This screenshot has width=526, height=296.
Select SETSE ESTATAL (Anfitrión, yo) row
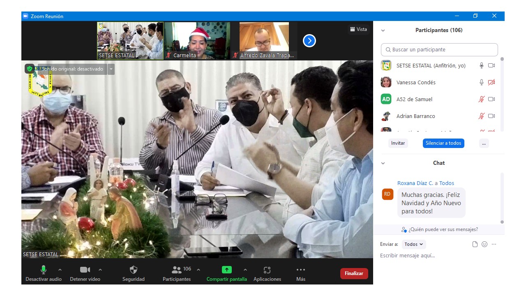(x=438, y=65)
